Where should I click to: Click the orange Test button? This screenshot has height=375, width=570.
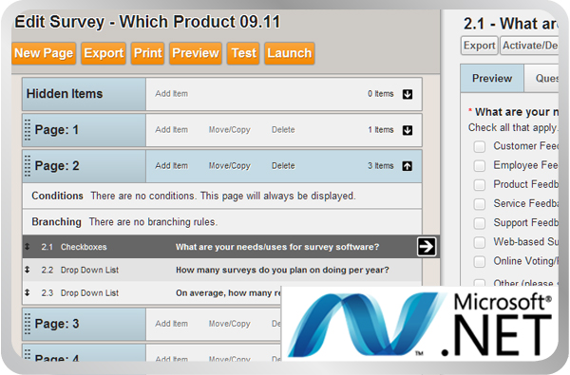243,53
